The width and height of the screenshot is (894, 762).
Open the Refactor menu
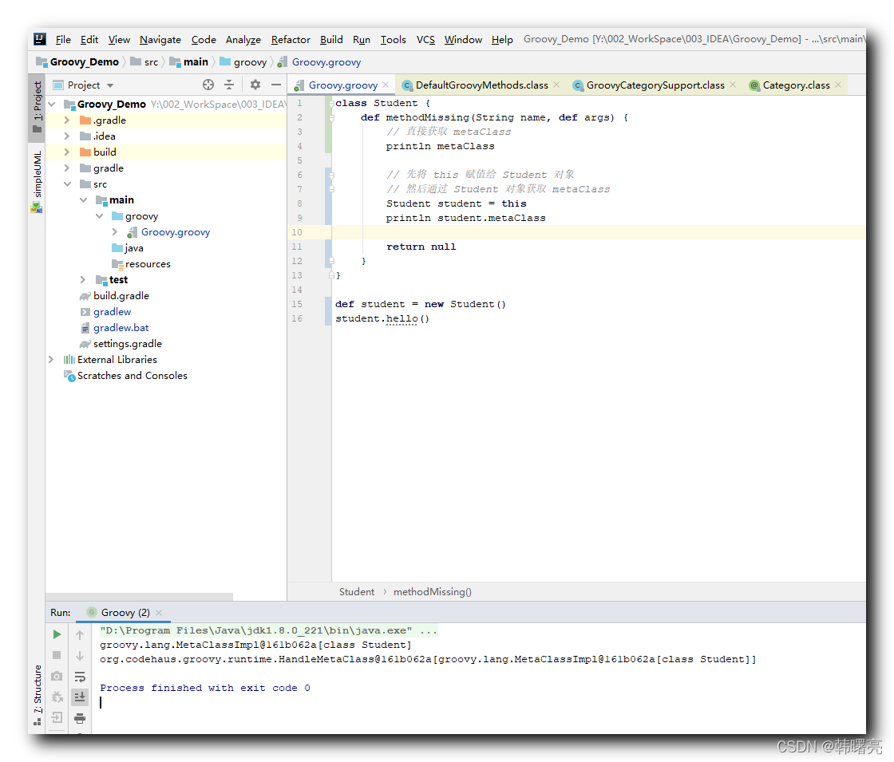click(291, 39)
